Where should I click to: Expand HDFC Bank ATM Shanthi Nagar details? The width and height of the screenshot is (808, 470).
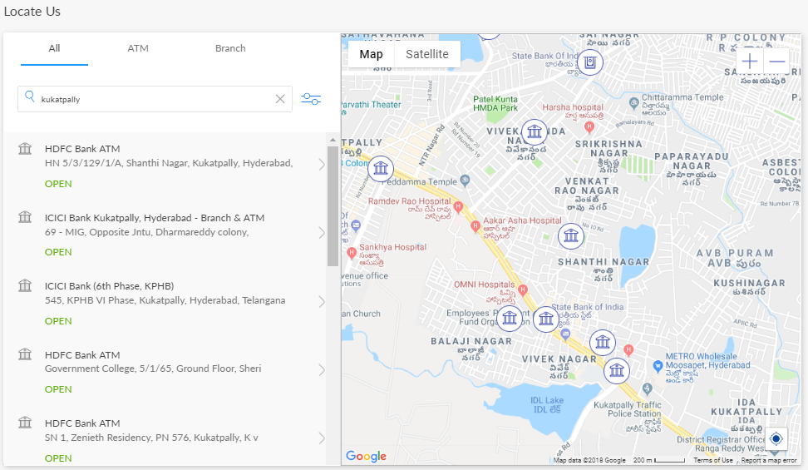pos(322,164)
